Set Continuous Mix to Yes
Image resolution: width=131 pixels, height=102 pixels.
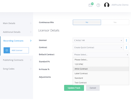click(x=115, y=22)
